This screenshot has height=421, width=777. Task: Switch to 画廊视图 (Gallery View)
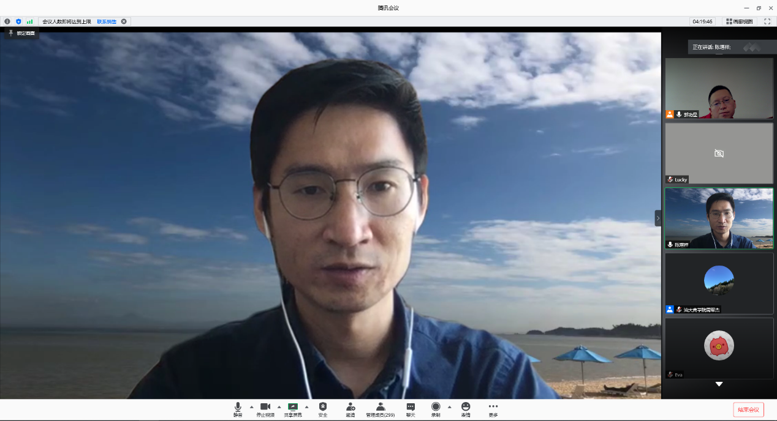click(x=740, y=21)
